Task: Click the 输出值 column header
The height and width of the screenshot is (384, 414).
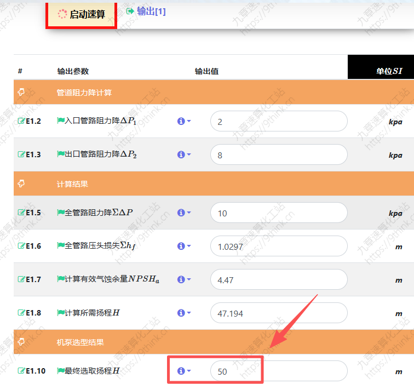Action: [206, 71]
